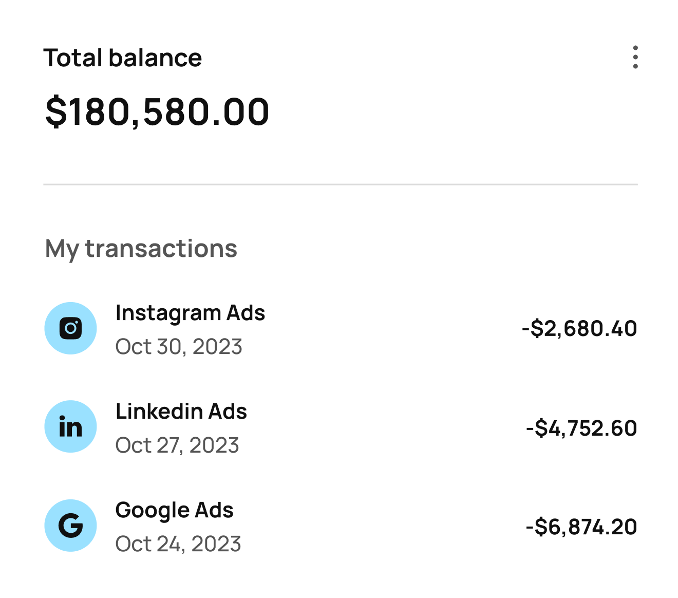Click the Oct 24, 2023 date
This screenshot has width=678, height=598.
pos(178,544)
